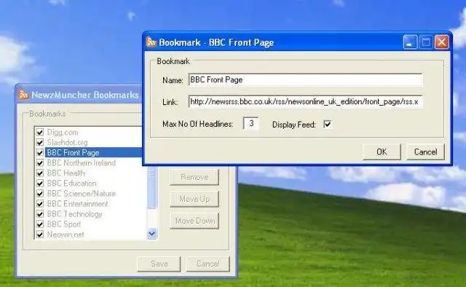Click OK in the Bookmark dialog

[382, 152]
